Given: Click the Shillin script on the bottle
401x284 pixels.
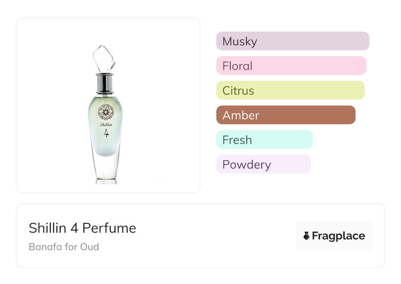Looking at the screenshot, I should [106, 125].
